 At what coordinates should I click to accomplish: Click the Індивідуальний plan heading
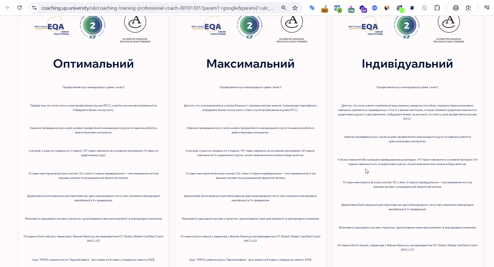[x=407, y=64]
